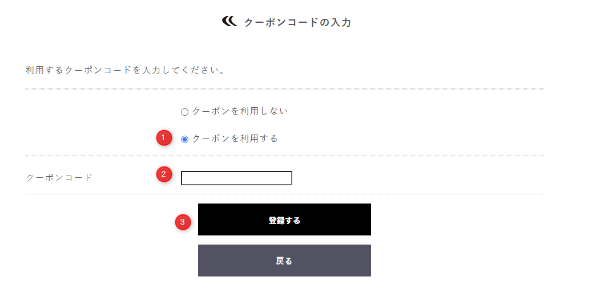
Task: Click the red step 2 badge
Action: point(164,174)
